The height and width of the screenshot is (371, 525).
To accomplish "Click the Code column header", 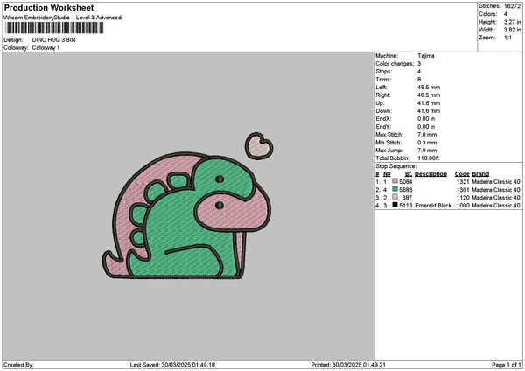I will point(462,173).
